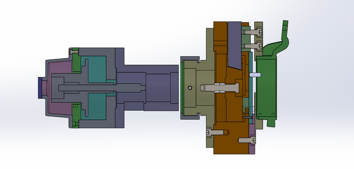The height and width of the screenshot is (169, 354).
Task: Select the gray center bolt in orange block
Action: pyautogui.click(x=220, y=88)
